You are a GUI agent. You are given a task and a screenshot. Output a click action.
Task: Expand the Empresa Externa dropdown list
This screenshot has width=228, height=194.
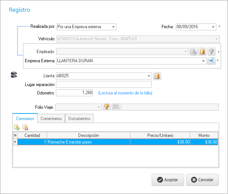(x=204, y=61)
